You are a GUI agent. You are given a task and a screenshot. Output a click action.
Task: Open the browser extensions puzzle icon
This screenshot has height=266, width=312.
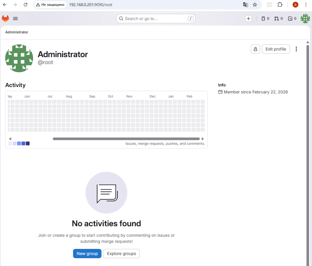click(x=280, y=5)
